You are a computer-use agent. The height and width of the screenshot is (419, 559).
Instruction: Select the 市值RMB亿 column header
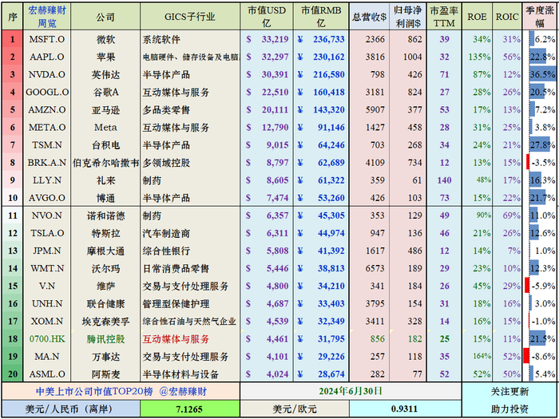[321, 17]
